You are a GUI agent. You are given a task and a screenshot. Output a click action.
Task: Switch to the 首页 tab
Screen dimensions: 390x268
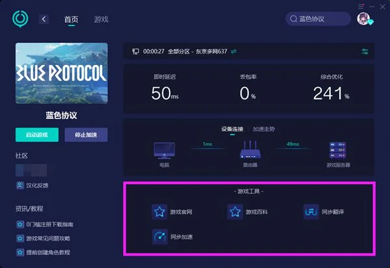tap(71, 20)
